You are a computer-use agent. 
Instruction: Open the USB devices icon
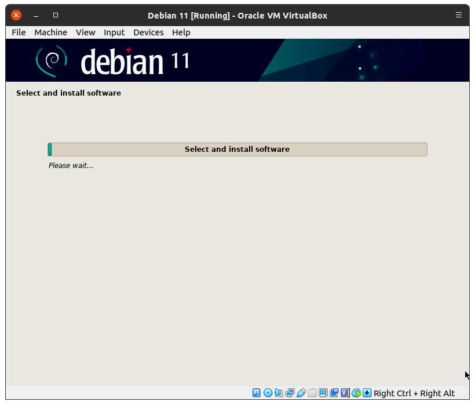click(301, 393)
